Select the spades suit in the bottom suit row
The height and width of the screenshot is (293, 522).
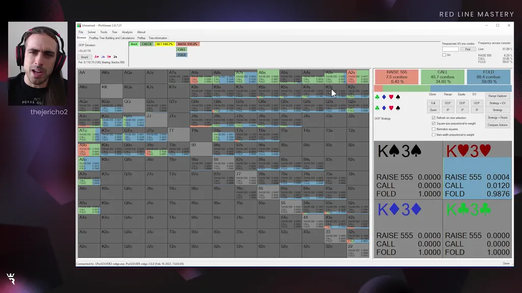tap(398, 108)
